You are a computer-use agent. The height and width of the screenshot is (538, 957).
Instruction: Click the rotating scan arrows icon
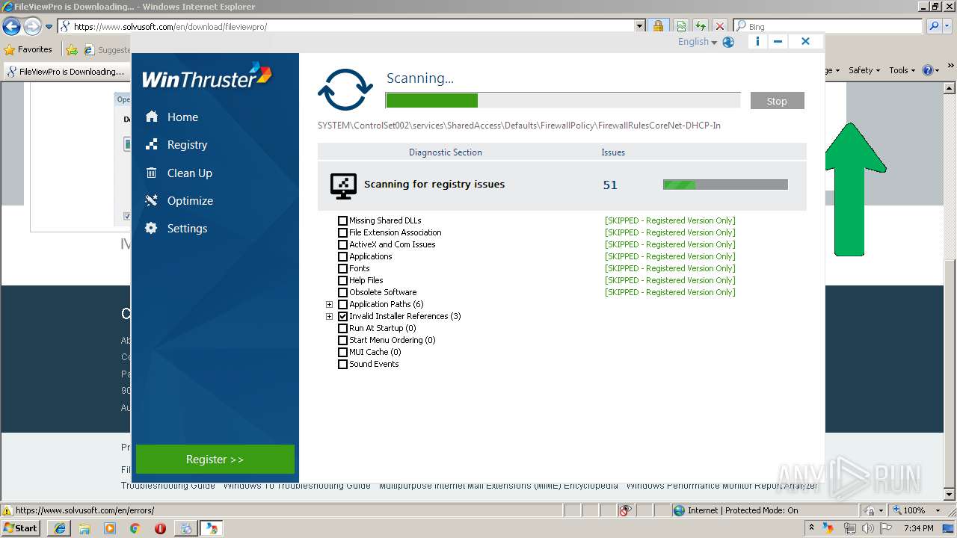tap(345, 90)
